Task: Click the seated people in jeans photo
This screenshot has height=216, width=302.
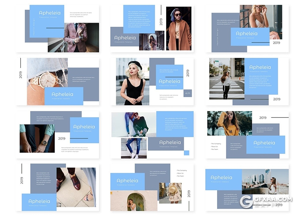Action: (134, 124)
